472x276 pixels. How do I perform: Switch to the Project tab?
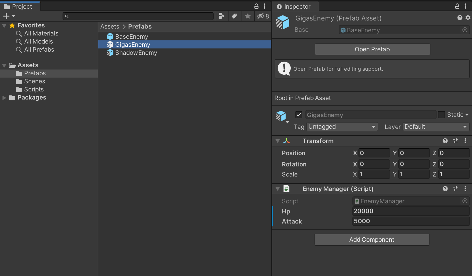click(19, 6)
